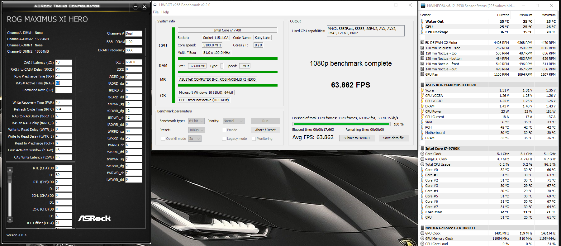The width and height of the screenshot is (561, 246).
Task: Click the tREFI value field
Action: pyautogui.click(x=134, y=62)
